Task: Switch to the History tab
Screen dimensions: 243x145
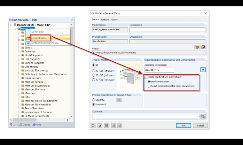Action: point(114,20)
